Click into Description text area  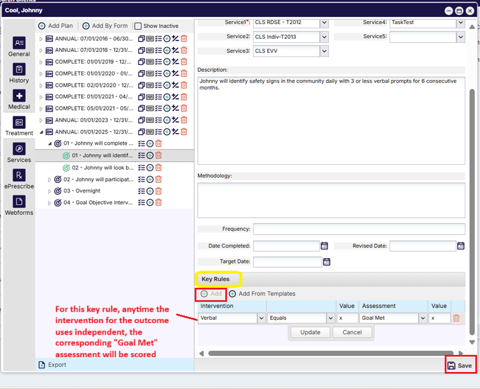pos(331,121)
